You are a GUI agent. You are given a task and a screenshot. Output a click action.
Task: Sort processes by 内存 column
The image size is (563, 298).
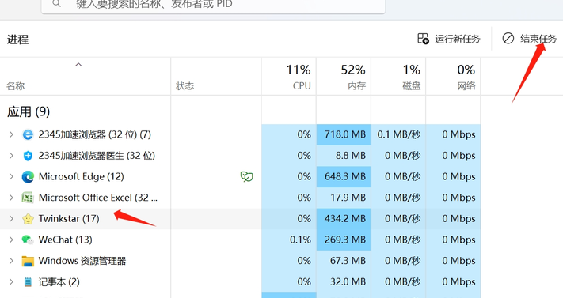pos(344,77)
